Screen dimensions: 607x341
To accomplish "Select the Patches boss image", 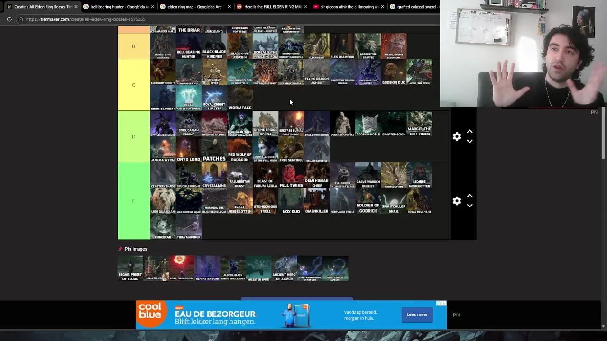I will (214, 149).
